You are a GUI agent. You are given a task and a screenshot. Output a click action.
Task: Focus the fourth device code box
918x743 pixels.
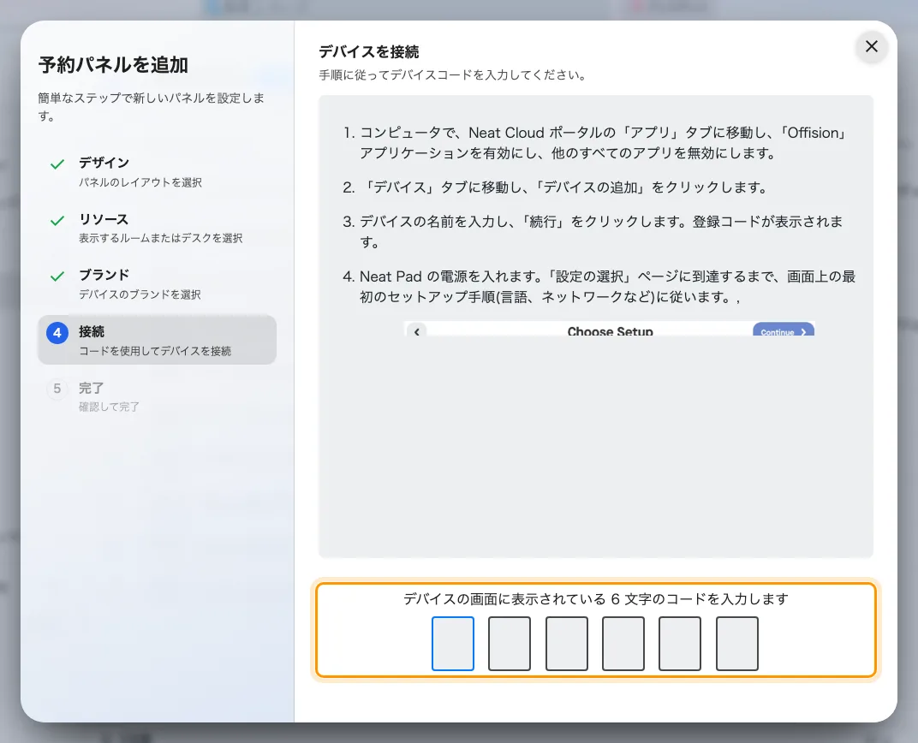(623, 644)
